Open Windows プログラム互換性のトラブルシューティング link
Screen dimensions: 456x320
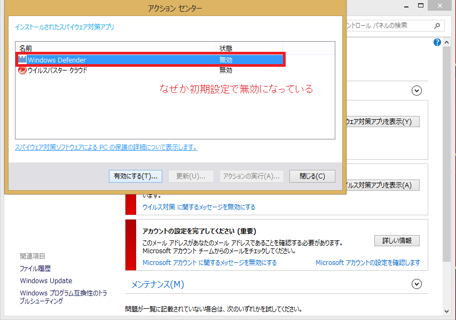click(x=64, y=297)
